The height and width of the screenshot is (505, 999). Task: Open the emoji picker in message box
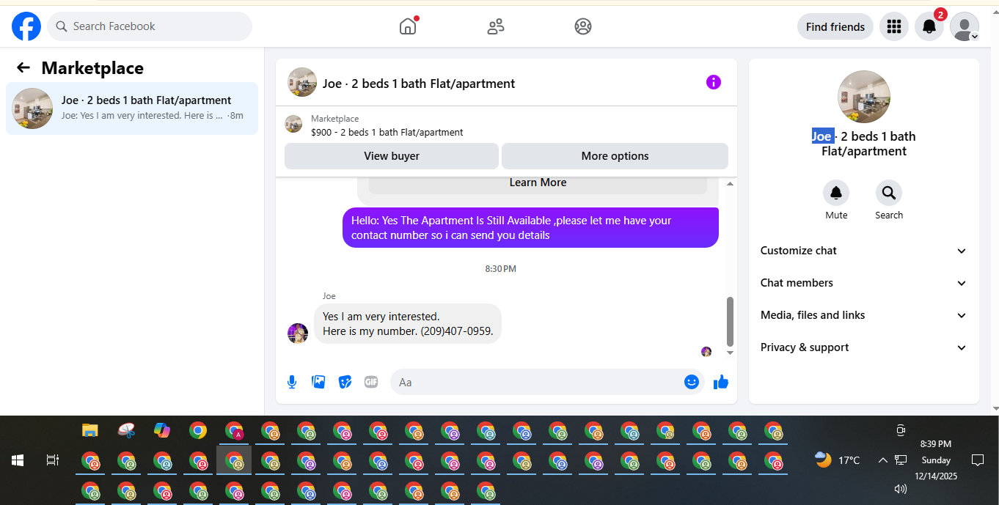tap(692, 382)
